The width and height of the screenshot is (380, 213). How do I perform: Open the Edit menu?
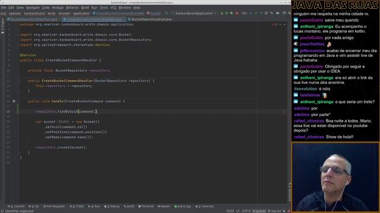pos(11,8)
